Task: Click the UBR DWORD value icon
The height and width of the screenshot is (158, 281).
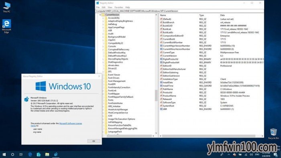Action: tap(161, 109)
